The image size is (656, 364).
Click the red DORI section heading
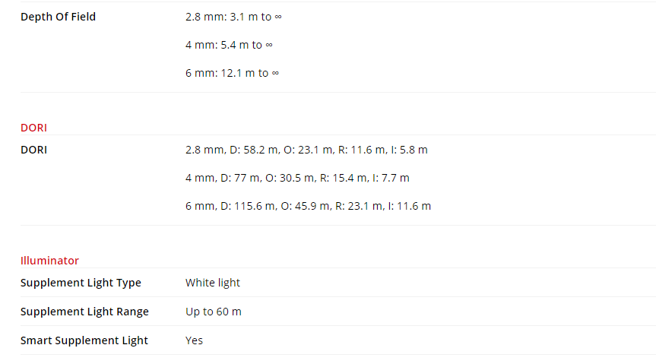click(x=33, y=128)
